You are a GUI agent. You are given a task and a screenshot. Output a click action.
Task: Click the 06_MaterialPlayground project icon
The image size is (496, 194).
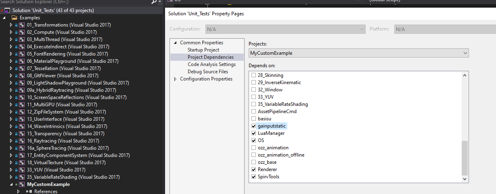pyautogui.click(x=22, y=61)
